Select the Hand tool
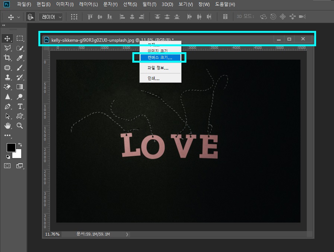Viewport: 334px width, 252px height. pos(7,126)
